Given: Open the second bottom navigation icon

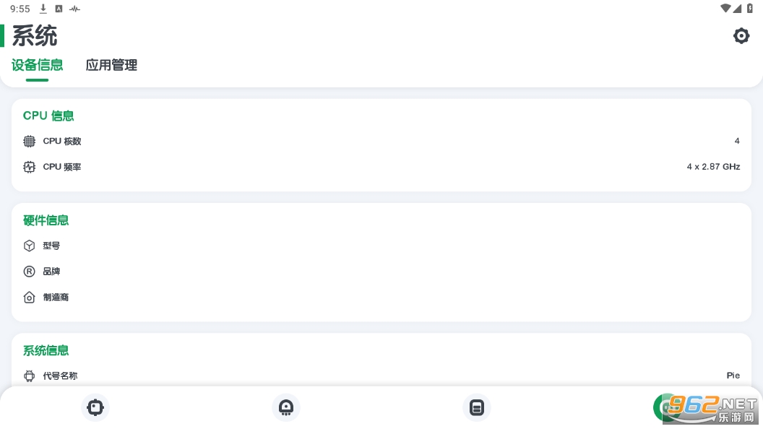Looking at the screenshot, I should (286, 407).
